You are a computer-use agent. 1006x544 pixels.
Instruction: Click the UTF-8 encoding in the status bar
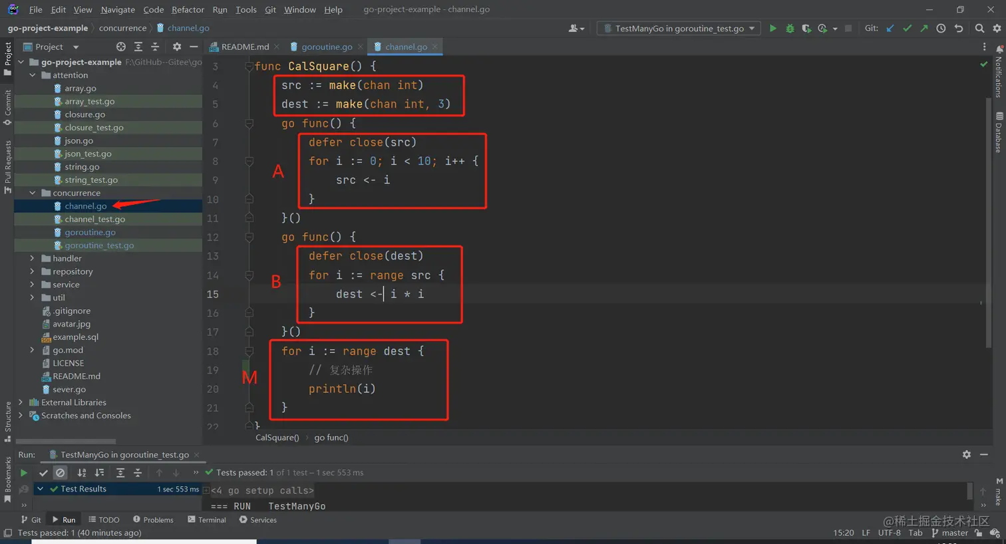click(x=889, y=533)
